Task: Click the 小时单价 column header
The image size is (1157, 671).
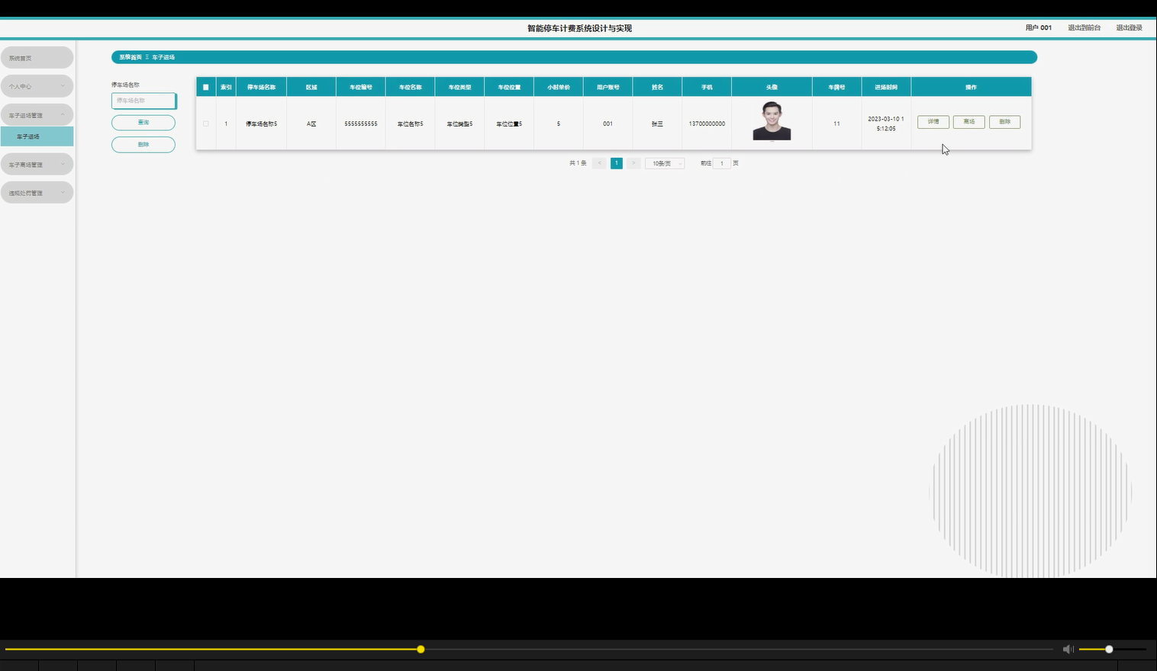Action: (559, 87)
